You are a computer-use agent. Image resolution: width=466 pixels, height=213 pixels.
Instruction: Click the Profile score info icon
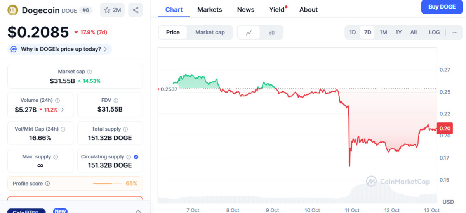click(x=47, y=184)
